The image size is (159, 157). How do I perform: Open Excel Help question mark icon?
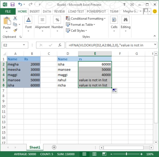click(x=124, y=5)
